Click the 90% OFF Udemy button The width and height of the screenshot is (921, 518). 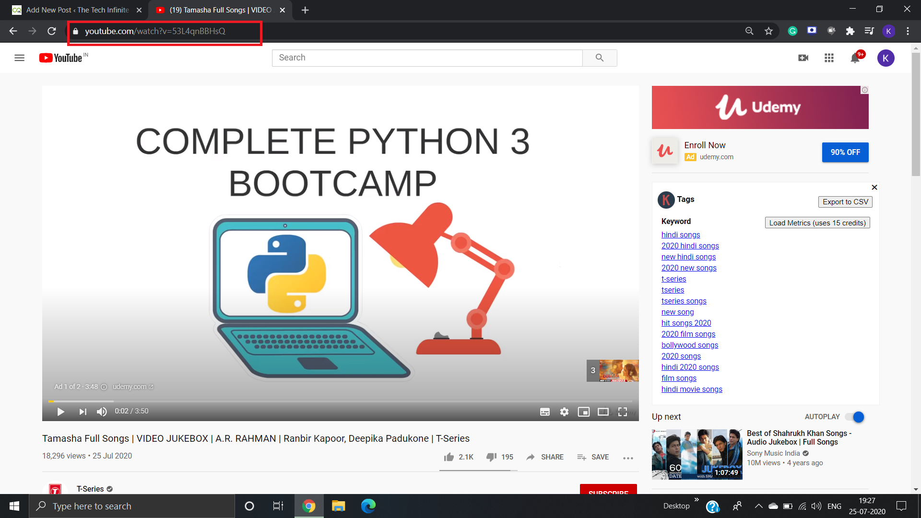click(845, 152)
